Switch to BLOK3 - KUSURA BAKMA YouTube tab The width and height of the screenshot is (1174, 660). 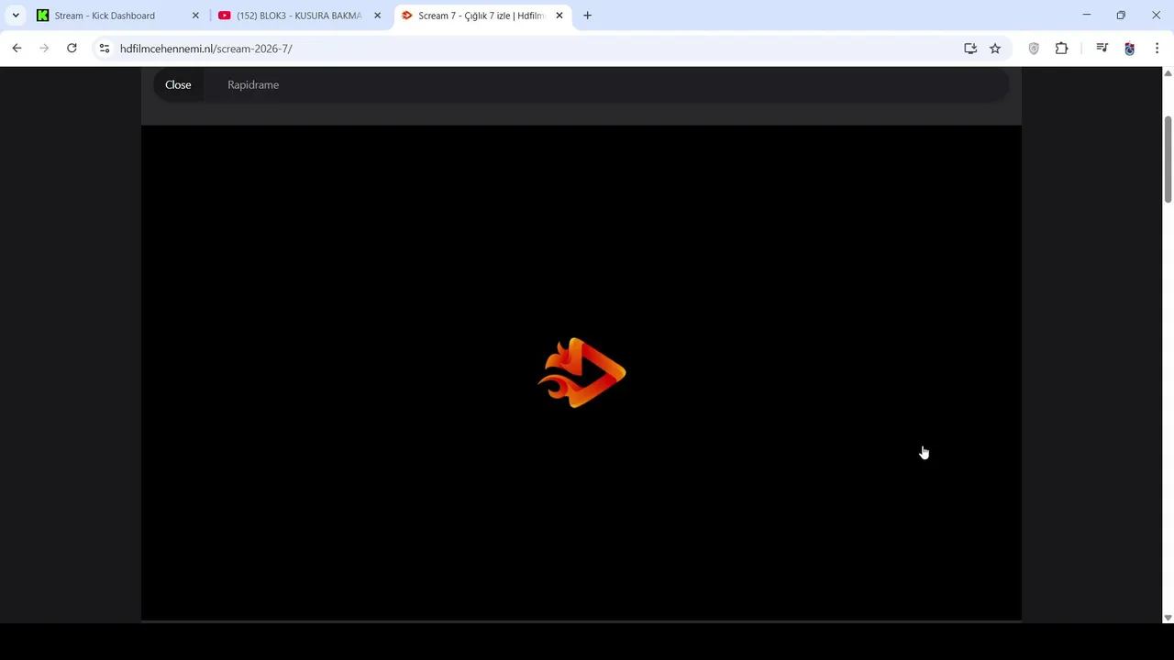tap(299, 16)
